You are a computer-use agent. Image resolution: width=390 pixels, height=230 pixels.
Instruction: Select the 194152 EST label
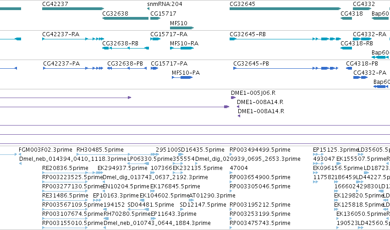coord(114,205)
